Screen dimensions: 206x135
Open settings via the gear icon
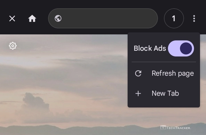[x=13, y=46]
